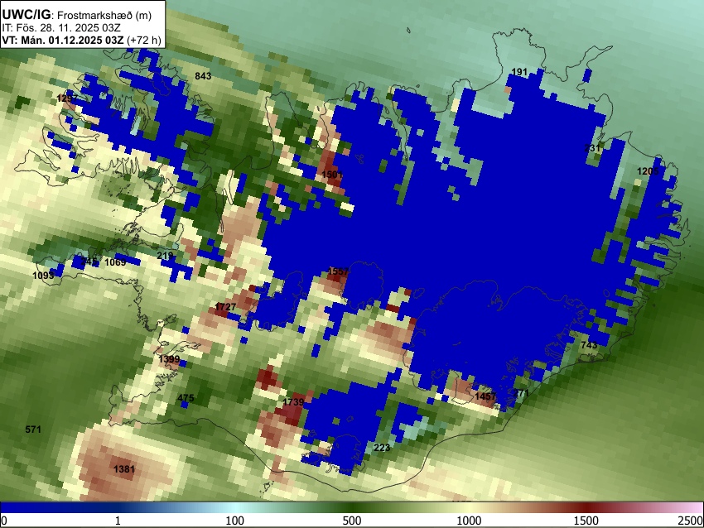The image size is (704, 528).
Task: Click the 271 label
Action: [x=521, y=393]
